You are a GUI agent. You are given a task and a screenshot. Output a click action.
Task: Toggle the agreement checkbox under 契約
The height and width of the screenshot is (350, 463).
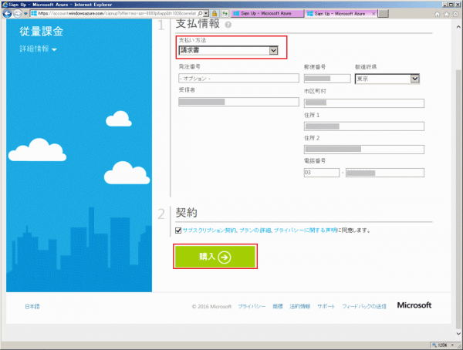pyautogui.click(x=178, y=231)
